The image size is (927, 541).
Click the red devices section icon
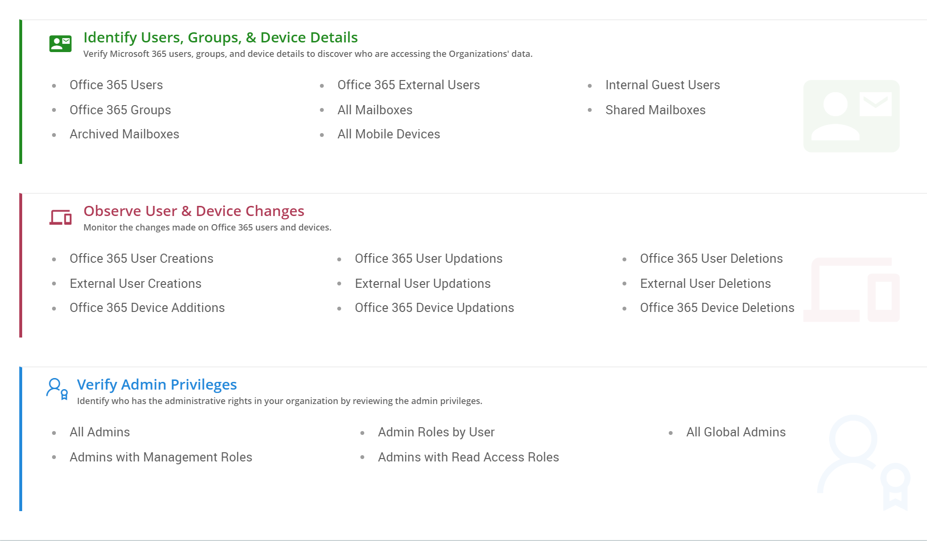(60, 217)
